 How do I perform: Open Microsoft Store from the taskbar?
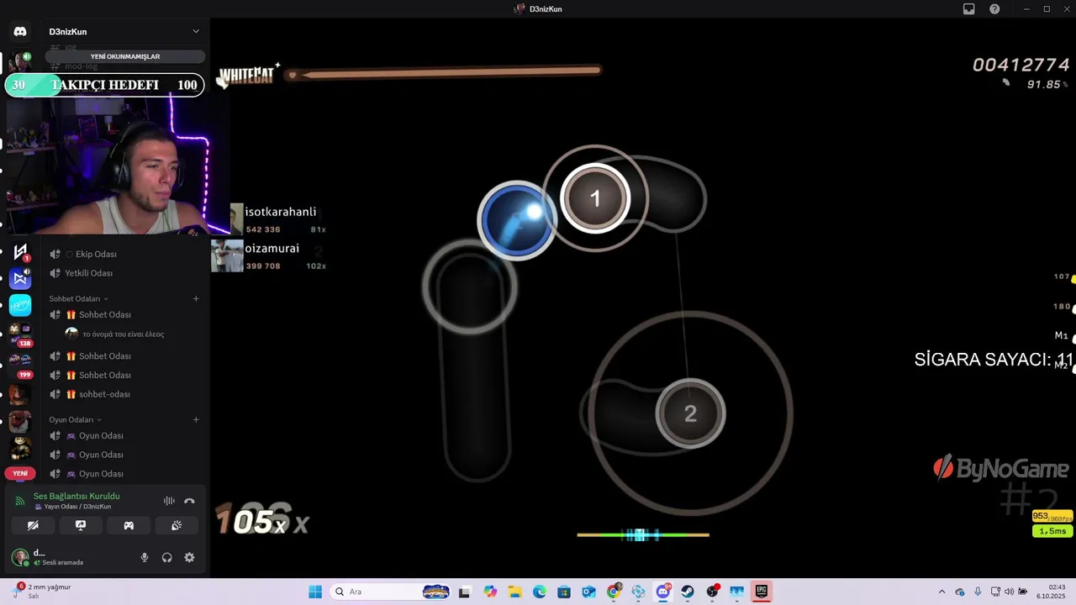tap(564, 592)
